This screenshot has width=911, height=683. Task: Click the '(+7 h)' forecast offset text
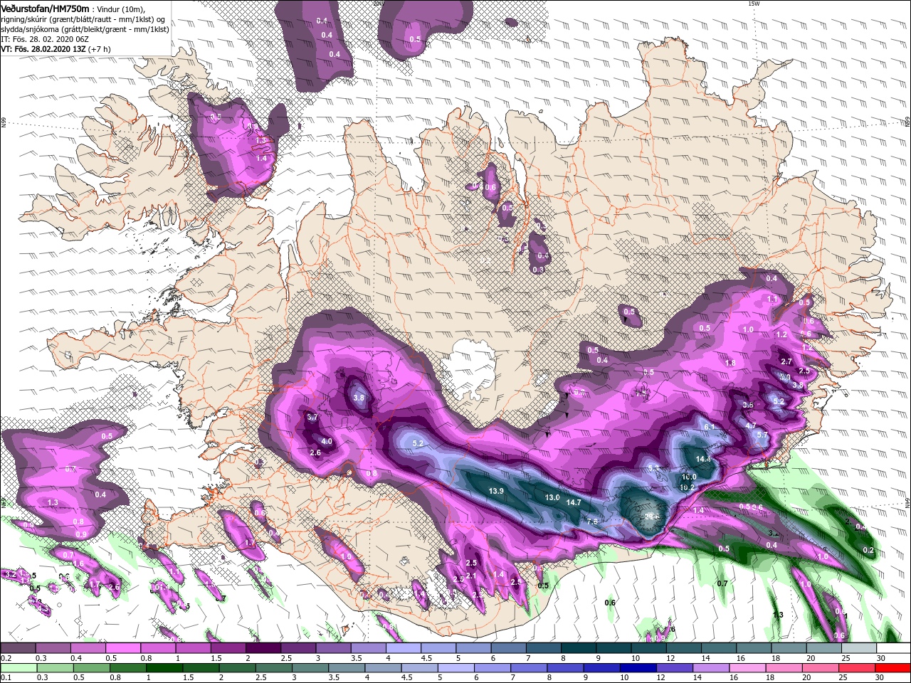point(100,49)
